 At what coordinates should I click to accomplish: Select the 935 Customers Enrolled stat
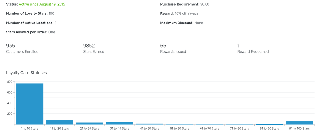(22, 48)
